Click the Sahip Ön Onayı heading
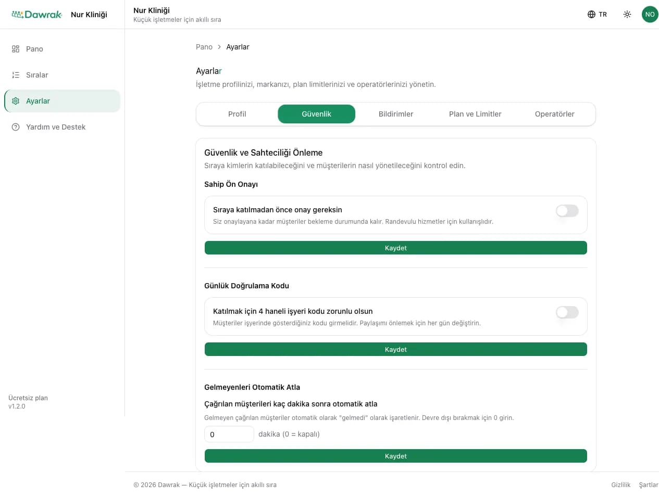Image resolution: width=659 pixels, height=497 pixels. click(x=231, y=184)
